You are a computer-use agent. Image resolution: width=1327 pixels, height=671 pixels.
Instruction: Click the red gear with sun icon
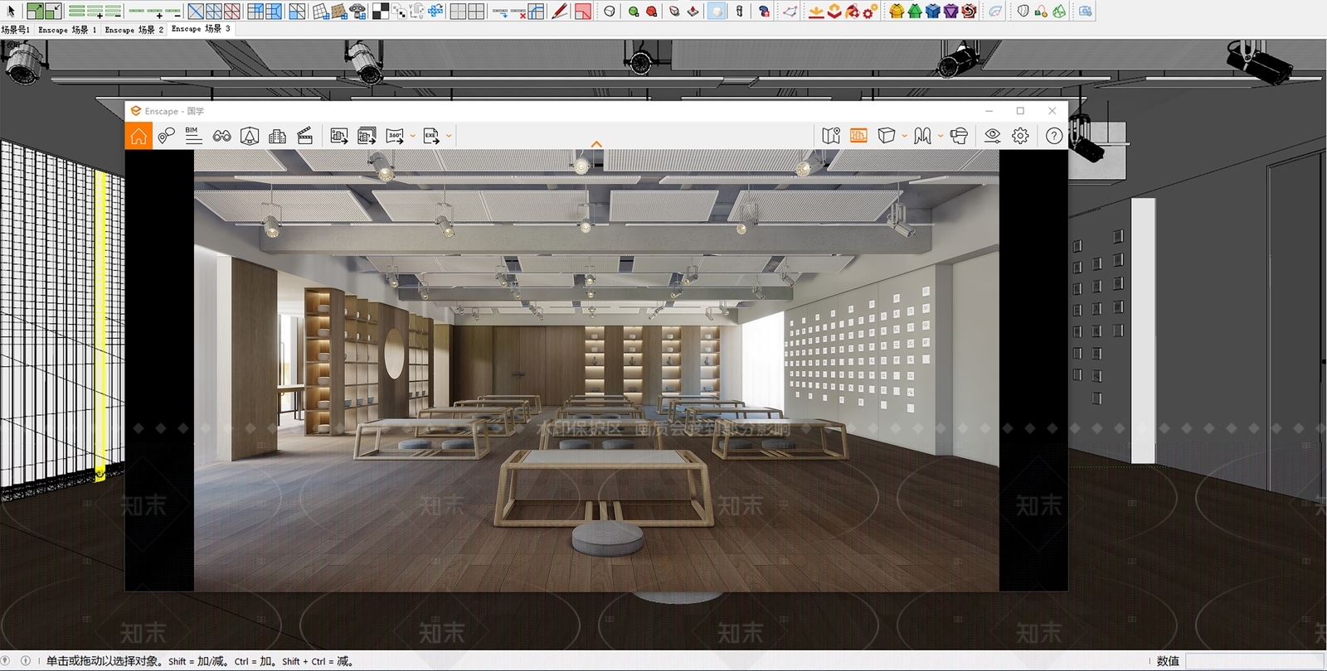tap(870, 11)
